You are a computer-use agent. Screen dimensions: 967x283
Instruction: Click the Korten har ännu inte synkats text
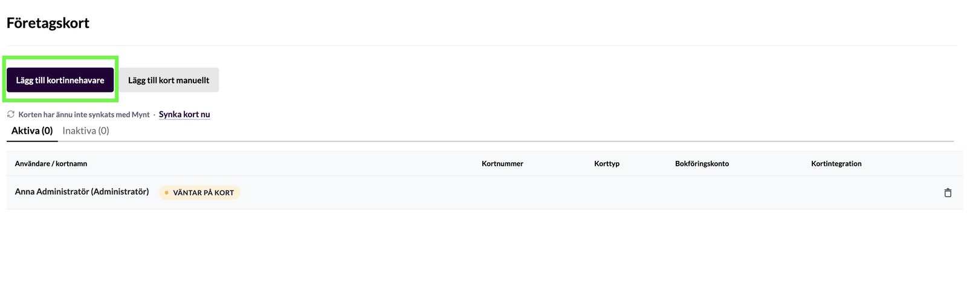point(84,114)
